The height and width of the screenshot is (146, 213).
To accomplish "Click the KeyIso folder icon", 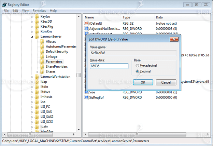I will (37, 16).
